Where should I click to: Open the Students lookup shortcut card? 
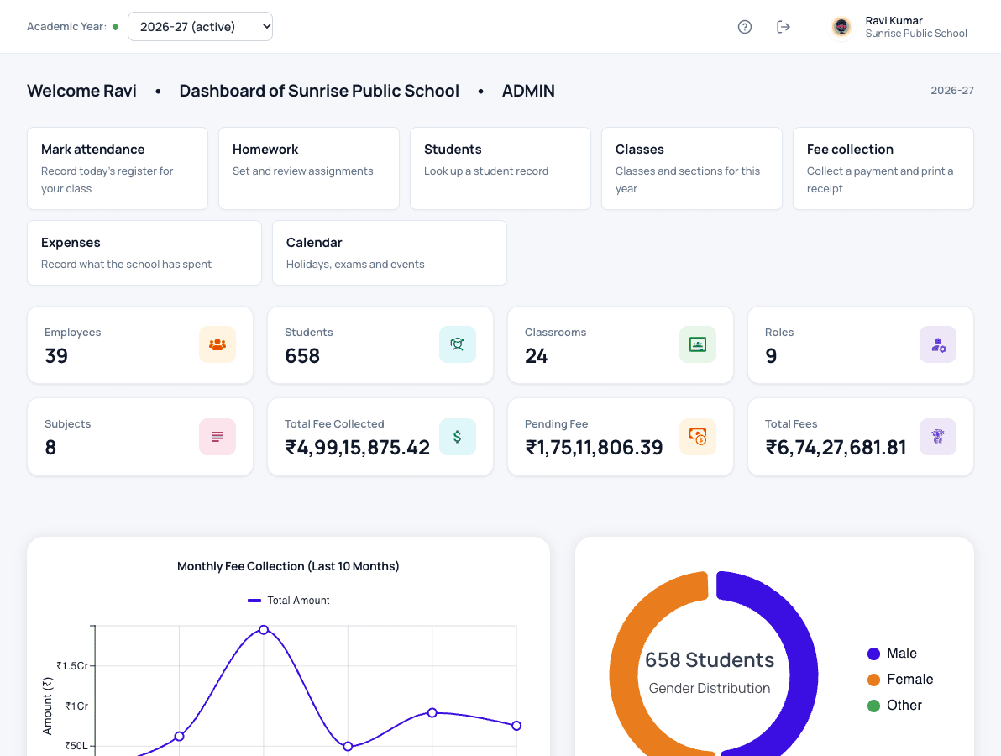(x=500, y=169)
